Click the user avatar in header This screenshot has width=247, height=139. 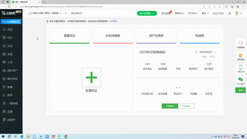237,13
